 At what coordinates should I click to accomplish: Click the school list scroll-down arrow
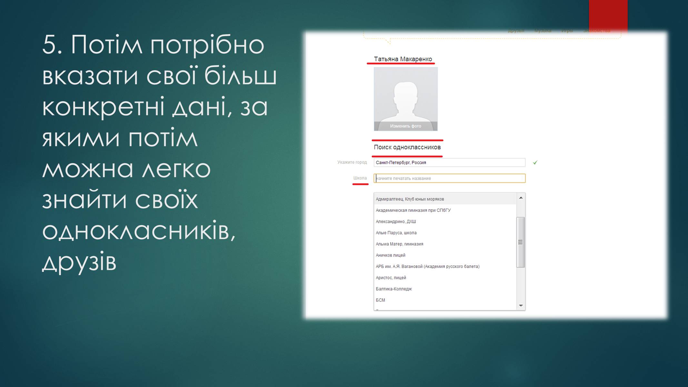[521, 305]
